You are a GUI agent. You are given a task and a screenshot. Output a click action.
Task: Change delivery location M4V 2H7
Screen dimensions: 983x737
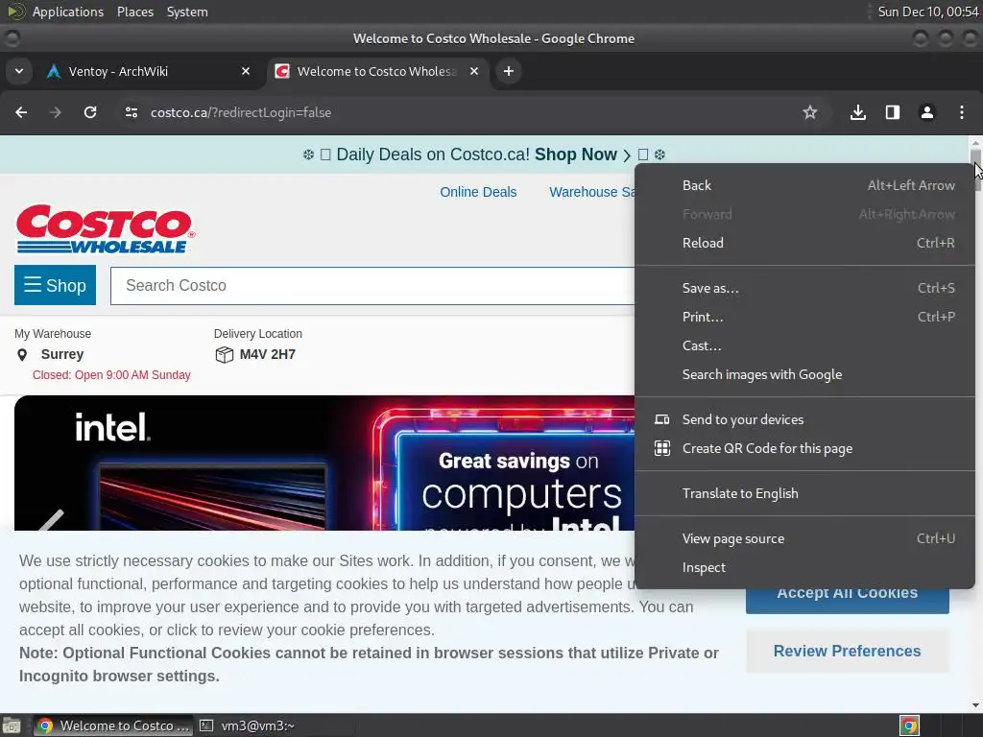(267, 354)
